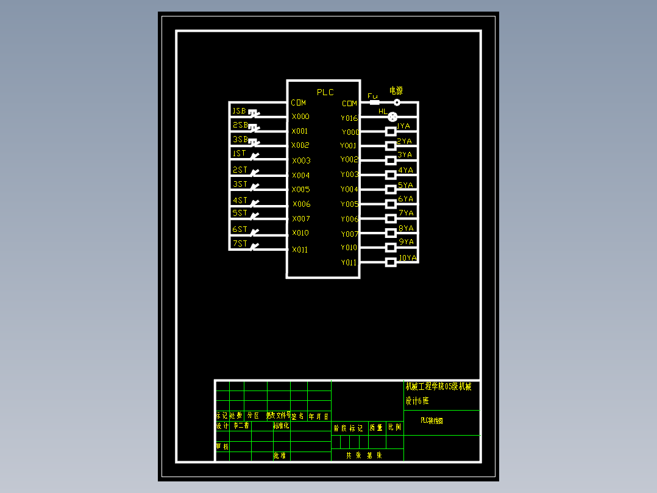Select the X006 input terminal label
The width and height of the screenshot is (657, 493).
[x=302, y=204]
